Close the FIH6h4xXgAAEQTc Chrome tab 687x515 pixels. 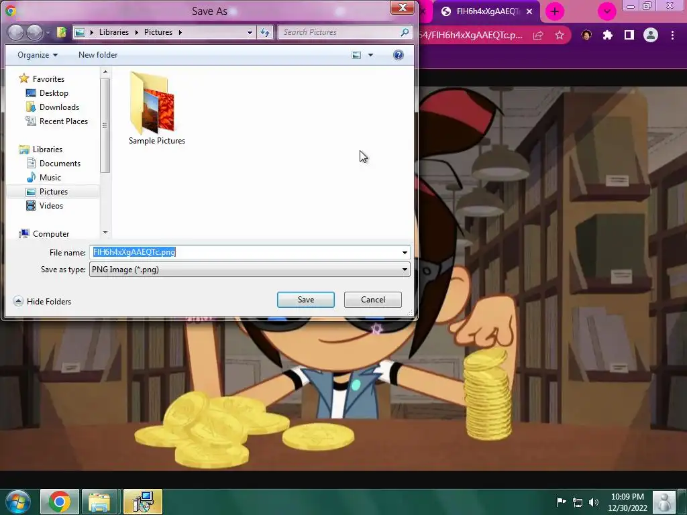click(529, 11)
